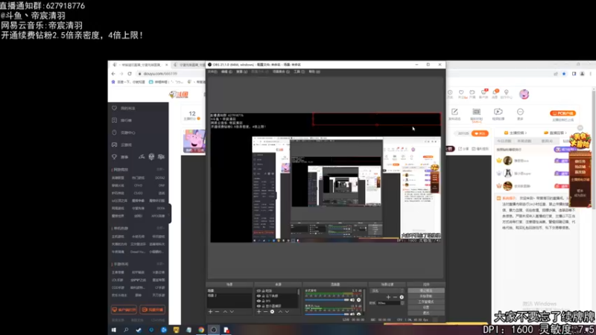The width and height of the screenshot is (596, 335).
Task: Remove scene transition with minus icon
Action: [395, 297]
